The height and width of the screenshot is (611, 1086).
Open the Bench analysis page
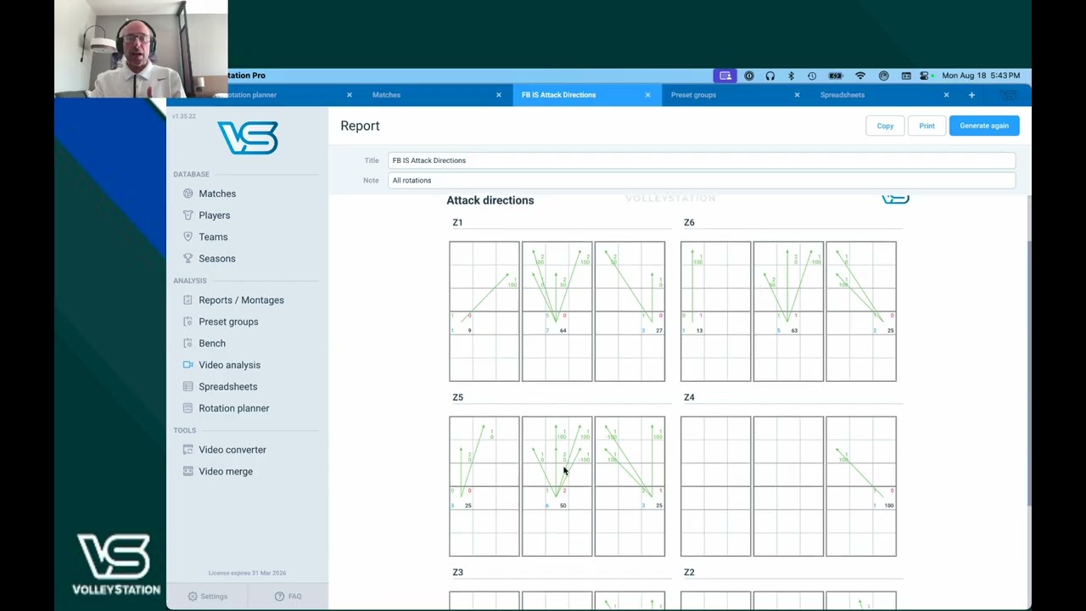click(x=212, y=343)
